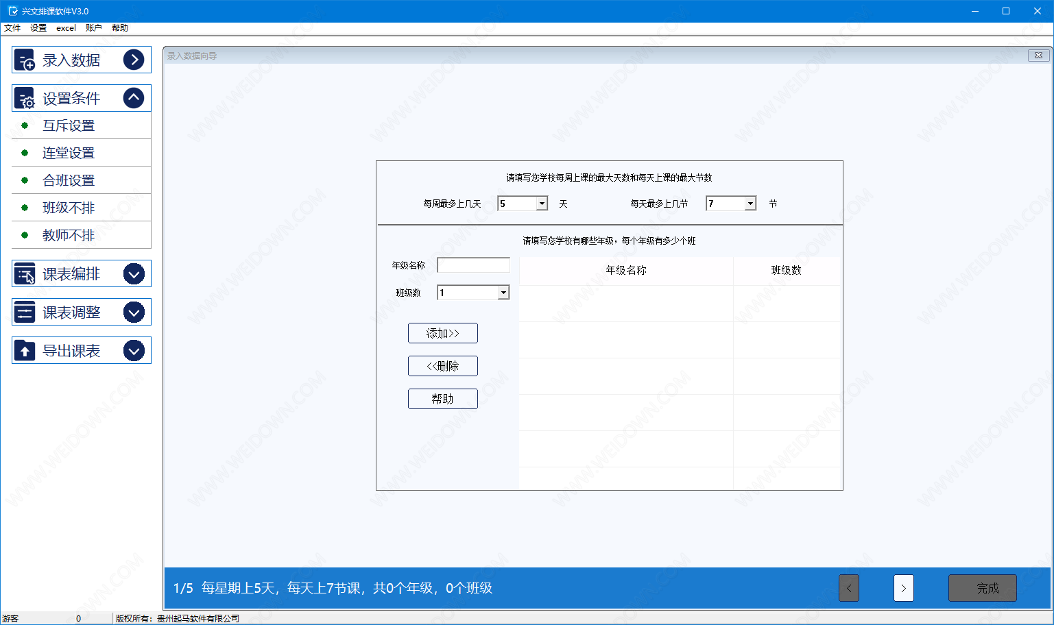Click the 课表编排 schedule icon
Screen dimensions: 1054x625
tap(25, 274)
